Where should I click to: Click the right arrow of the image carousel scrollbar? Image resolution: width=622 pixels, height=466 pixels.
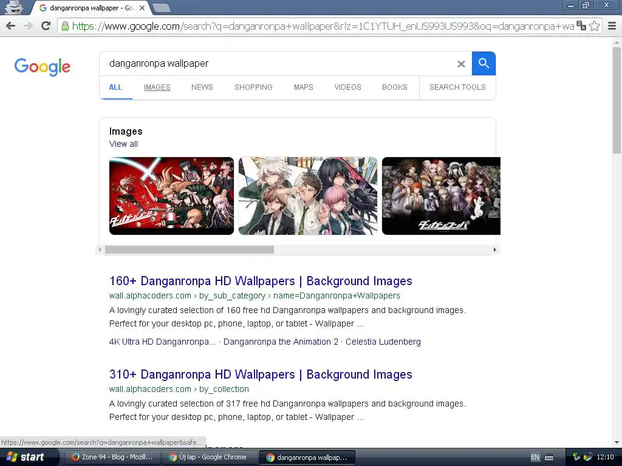[x=494, y=249]
